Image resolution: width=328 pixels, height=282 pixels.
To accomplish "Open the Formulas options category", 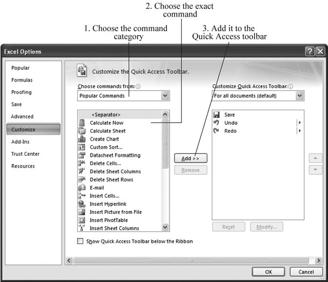I will pos(22,80).
